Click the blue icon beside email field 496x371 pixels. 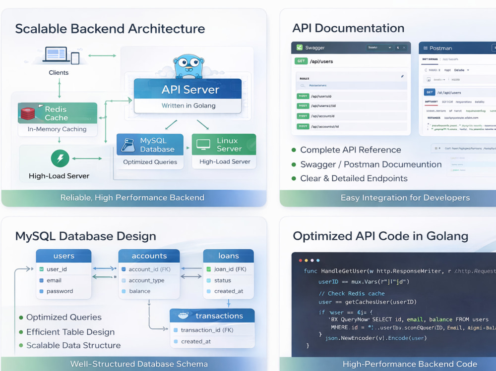coord(42,280)
